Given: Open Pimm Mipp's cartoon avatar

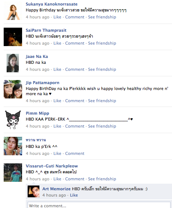Looking at the screenshot, I should point(13,120).
